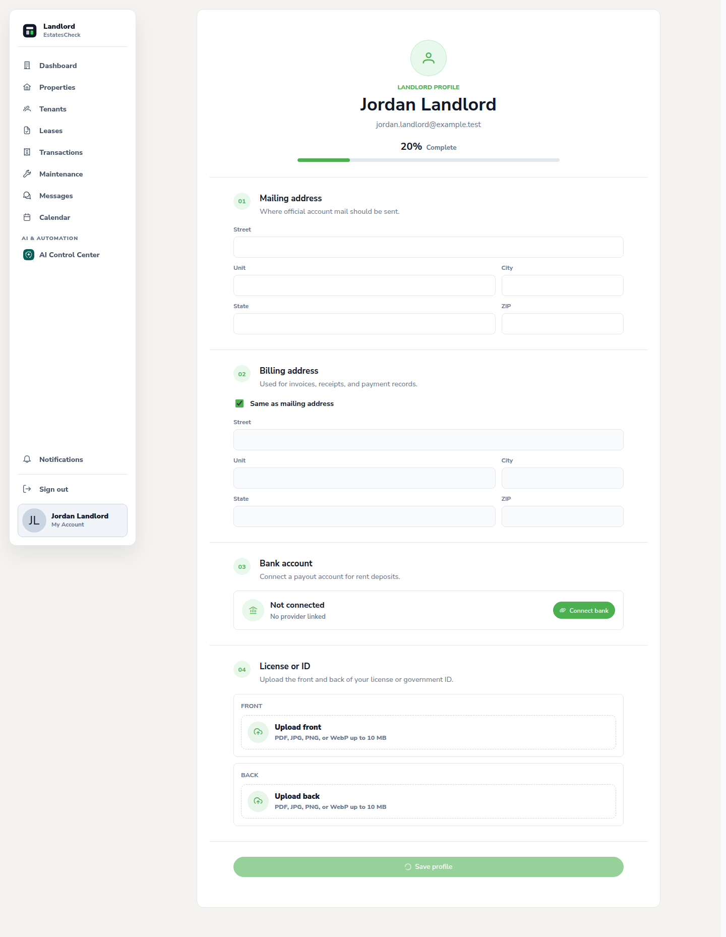726x937 pixels.
Task: Open the Transactions menu item
Action: coord(73,152)
